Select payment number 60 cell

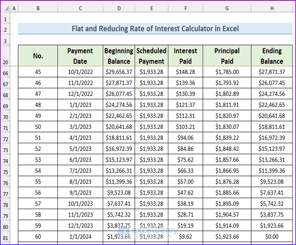pos(38,237)
